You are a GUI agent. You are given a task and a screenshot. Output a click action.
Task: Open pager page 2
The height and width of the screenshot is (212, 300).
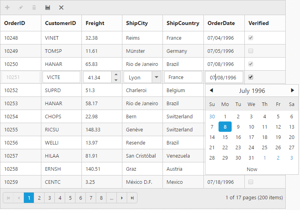point(39,198)
